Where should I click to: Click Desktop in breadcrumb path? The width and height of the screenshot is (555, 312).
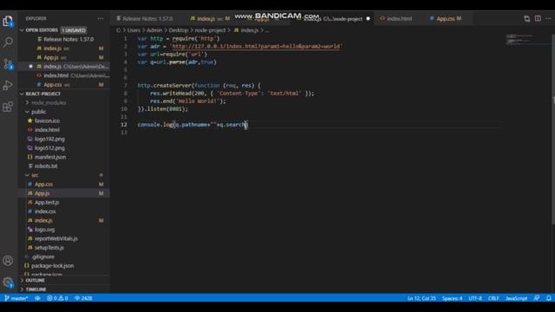(178, 30)
